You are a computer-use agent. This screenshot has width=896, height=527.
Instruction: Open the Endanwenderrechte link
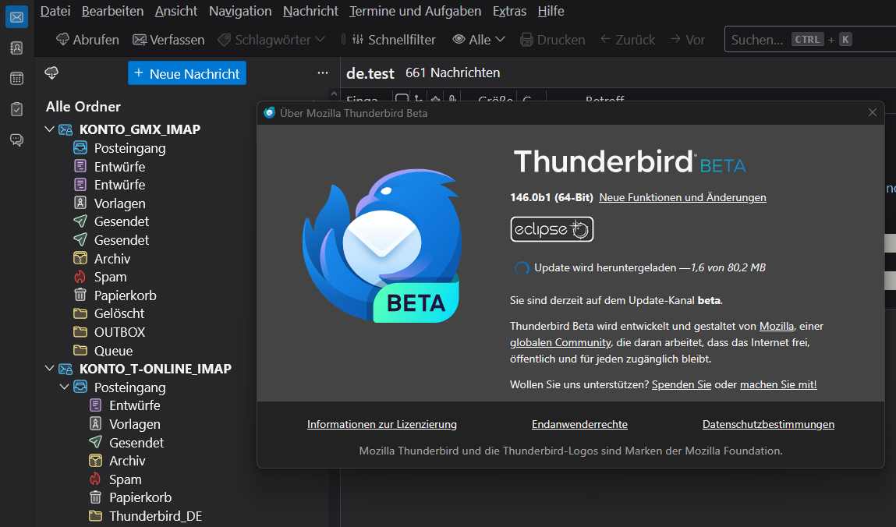coord(579,424)
